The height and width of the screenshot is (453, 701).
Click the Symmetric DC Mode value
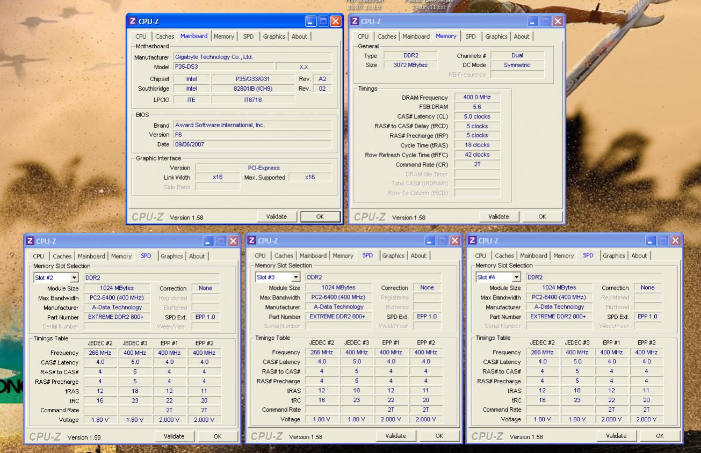pyautogui.click(x=517, y=65)
